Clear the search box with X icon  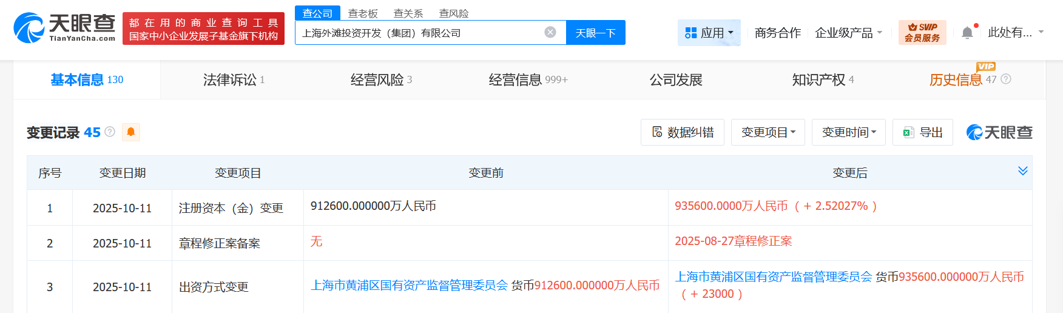[x=550, y=33]
